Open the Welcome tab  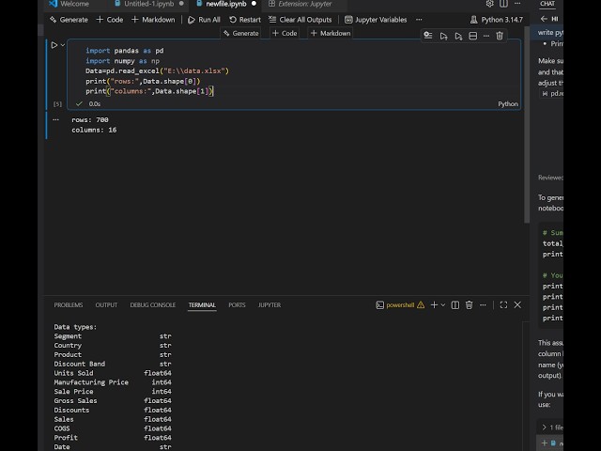tap(69, 4)
